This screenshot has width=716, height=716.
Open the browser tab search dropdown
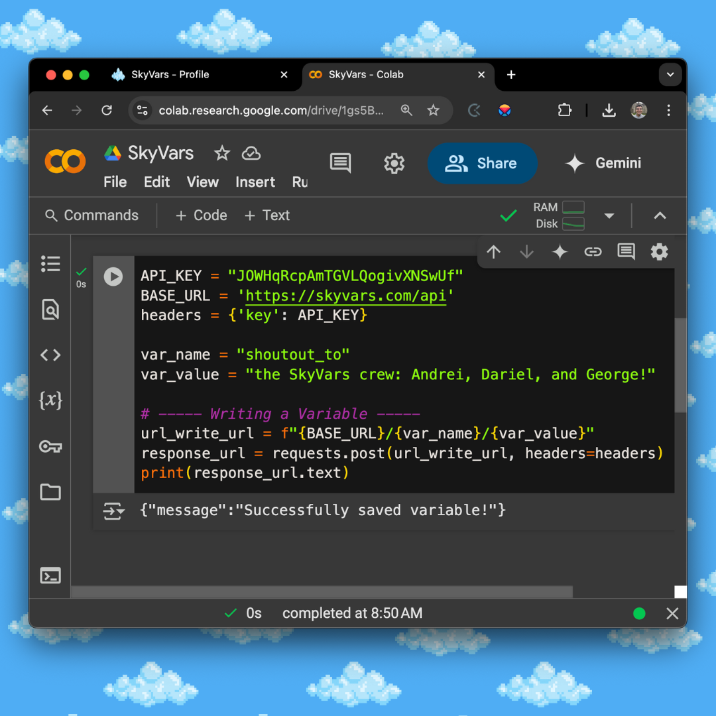[670, 74]
